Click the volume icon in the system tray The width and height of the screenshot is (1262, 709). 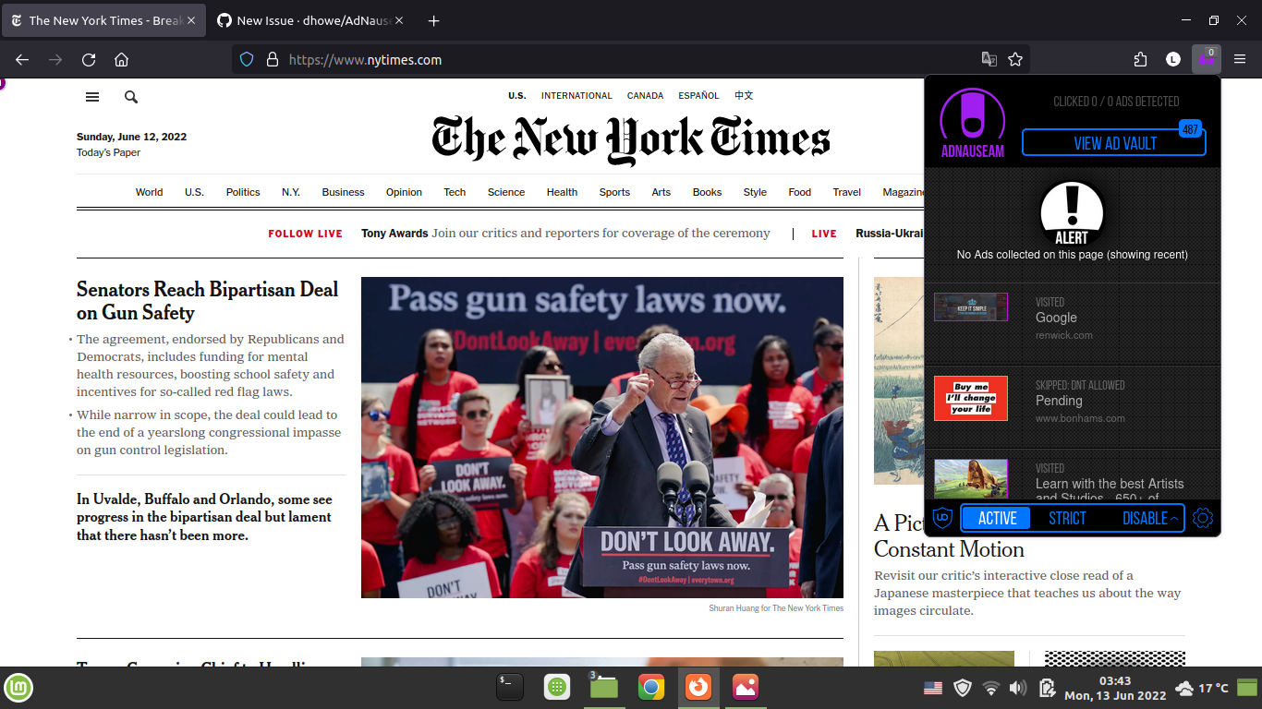tap(1019, 688)
